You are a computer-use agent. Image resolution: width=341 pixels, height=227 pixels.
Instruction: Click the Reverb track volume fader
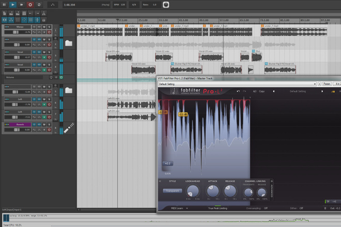tap(17, 129)
